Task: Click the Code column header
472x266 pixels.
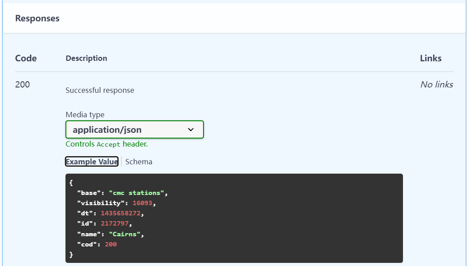Action: coord(26,58)
